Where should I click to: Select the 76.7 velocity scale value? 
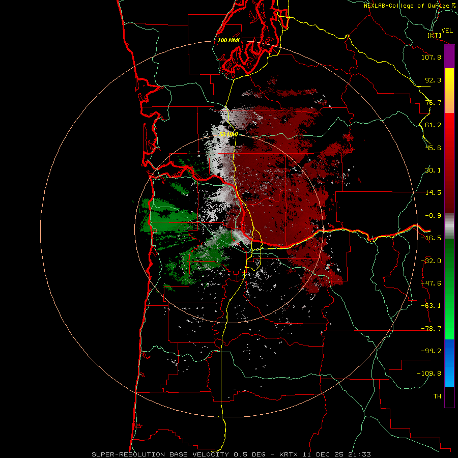coord(433,102)
